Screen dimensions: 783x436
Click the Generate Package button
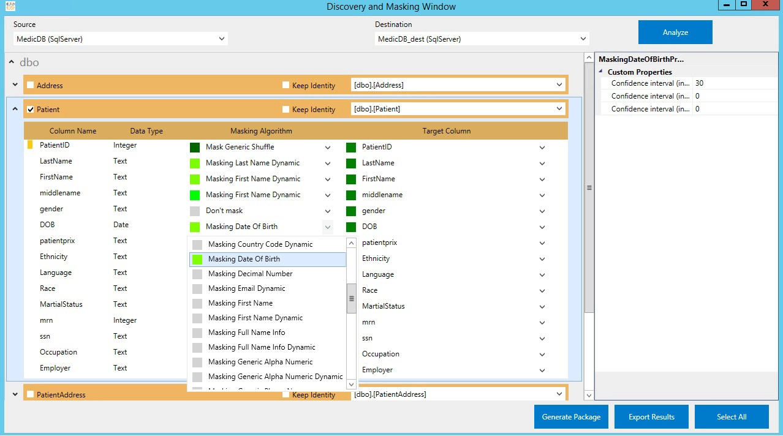click(x=571, y=417)
